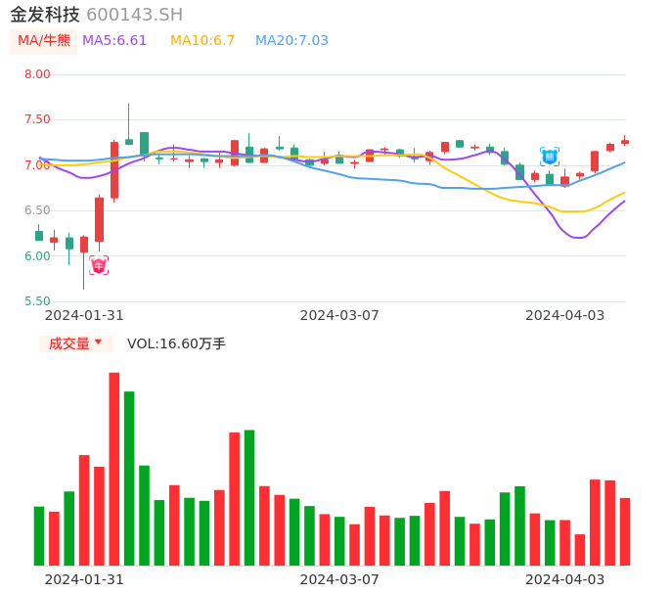This screenshot has height=593, width=671.
Task: Click the MA10:6.7 legend label
Action: click(202, 41)
